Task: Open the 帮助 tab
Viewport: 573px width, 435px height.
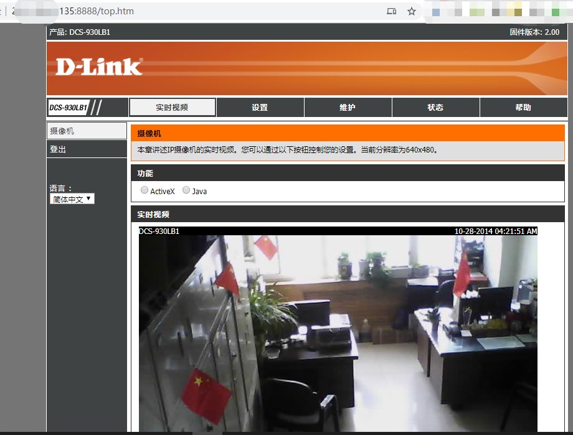Action: pos(523,108)
